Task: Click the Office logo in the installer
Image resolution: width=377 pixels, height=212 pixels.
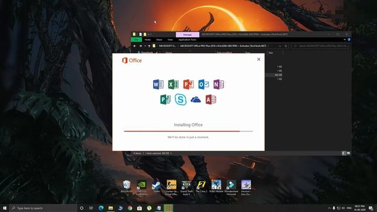Action: (132, 60)
